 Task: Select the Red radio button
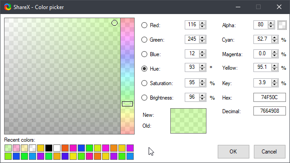144,25
